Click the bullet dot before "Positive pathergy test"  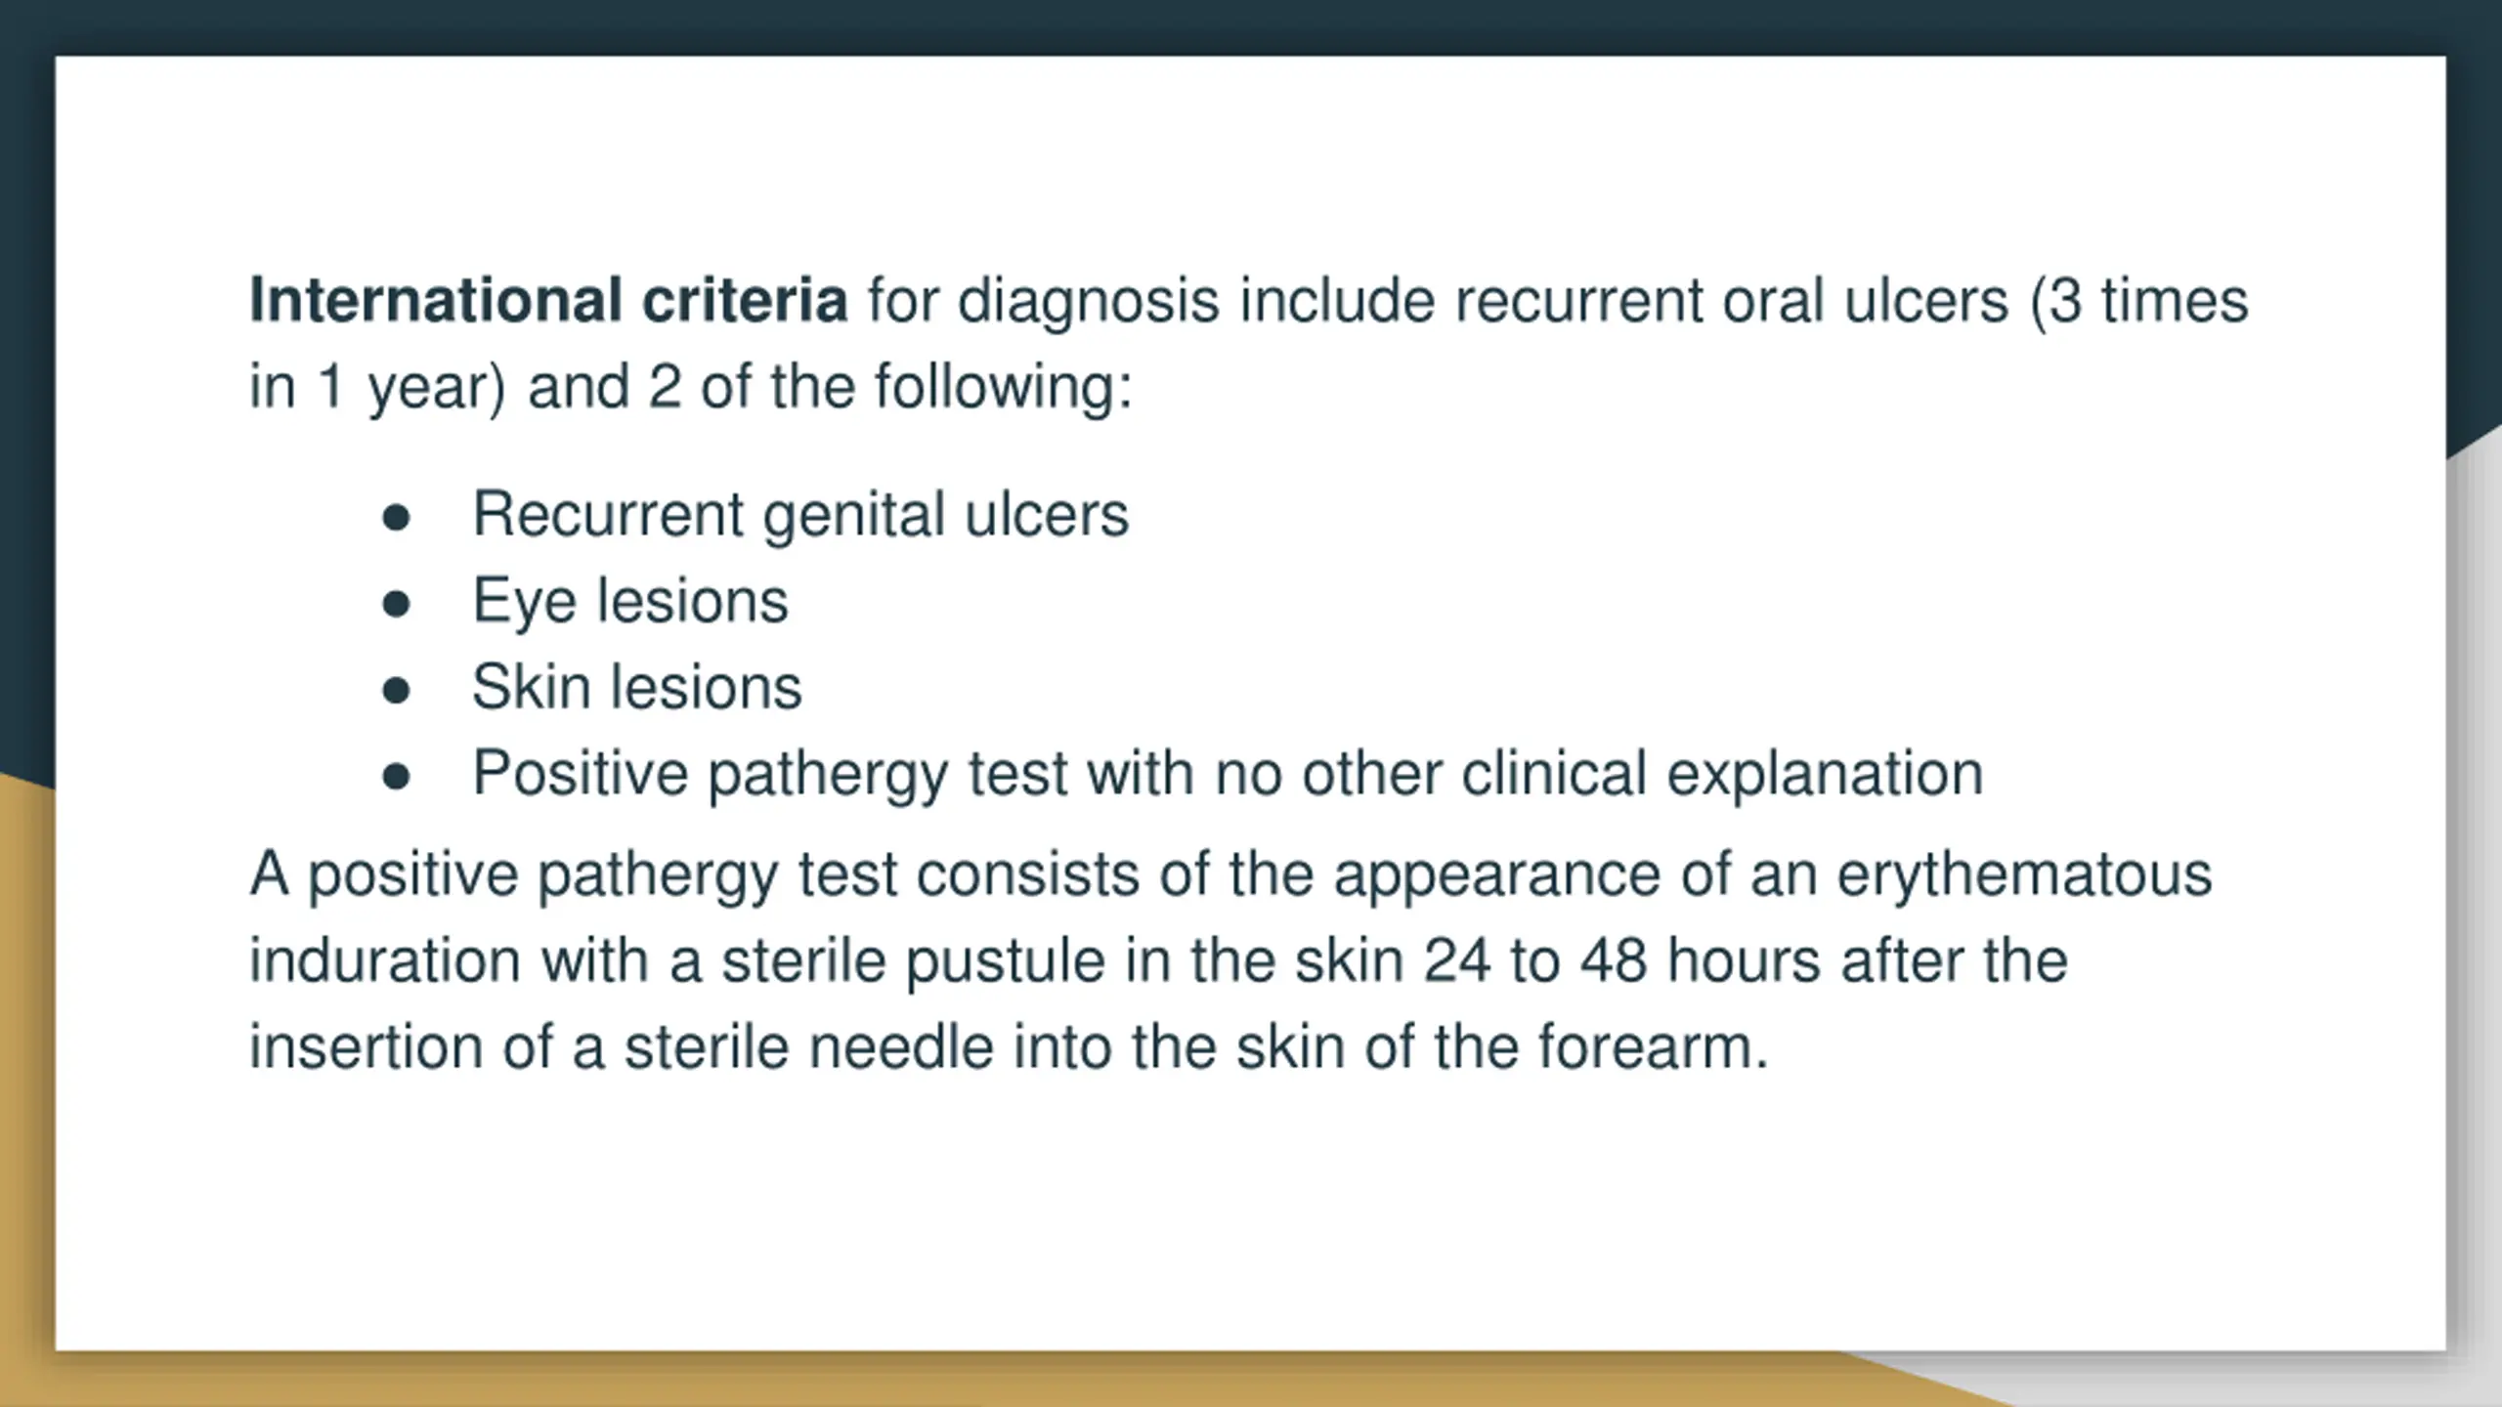396,777
